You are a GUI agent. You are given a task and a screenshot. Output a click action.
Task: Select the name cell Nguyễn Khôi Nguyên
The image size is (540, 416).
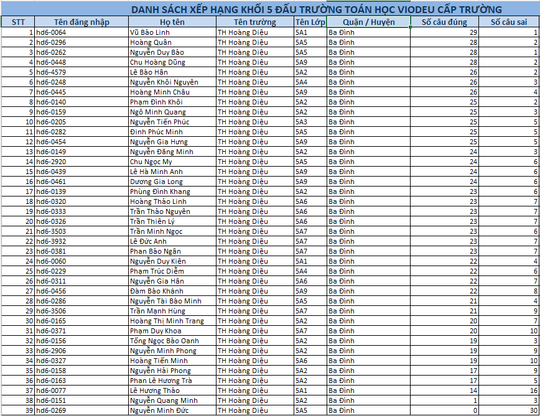tap(171, 82)
